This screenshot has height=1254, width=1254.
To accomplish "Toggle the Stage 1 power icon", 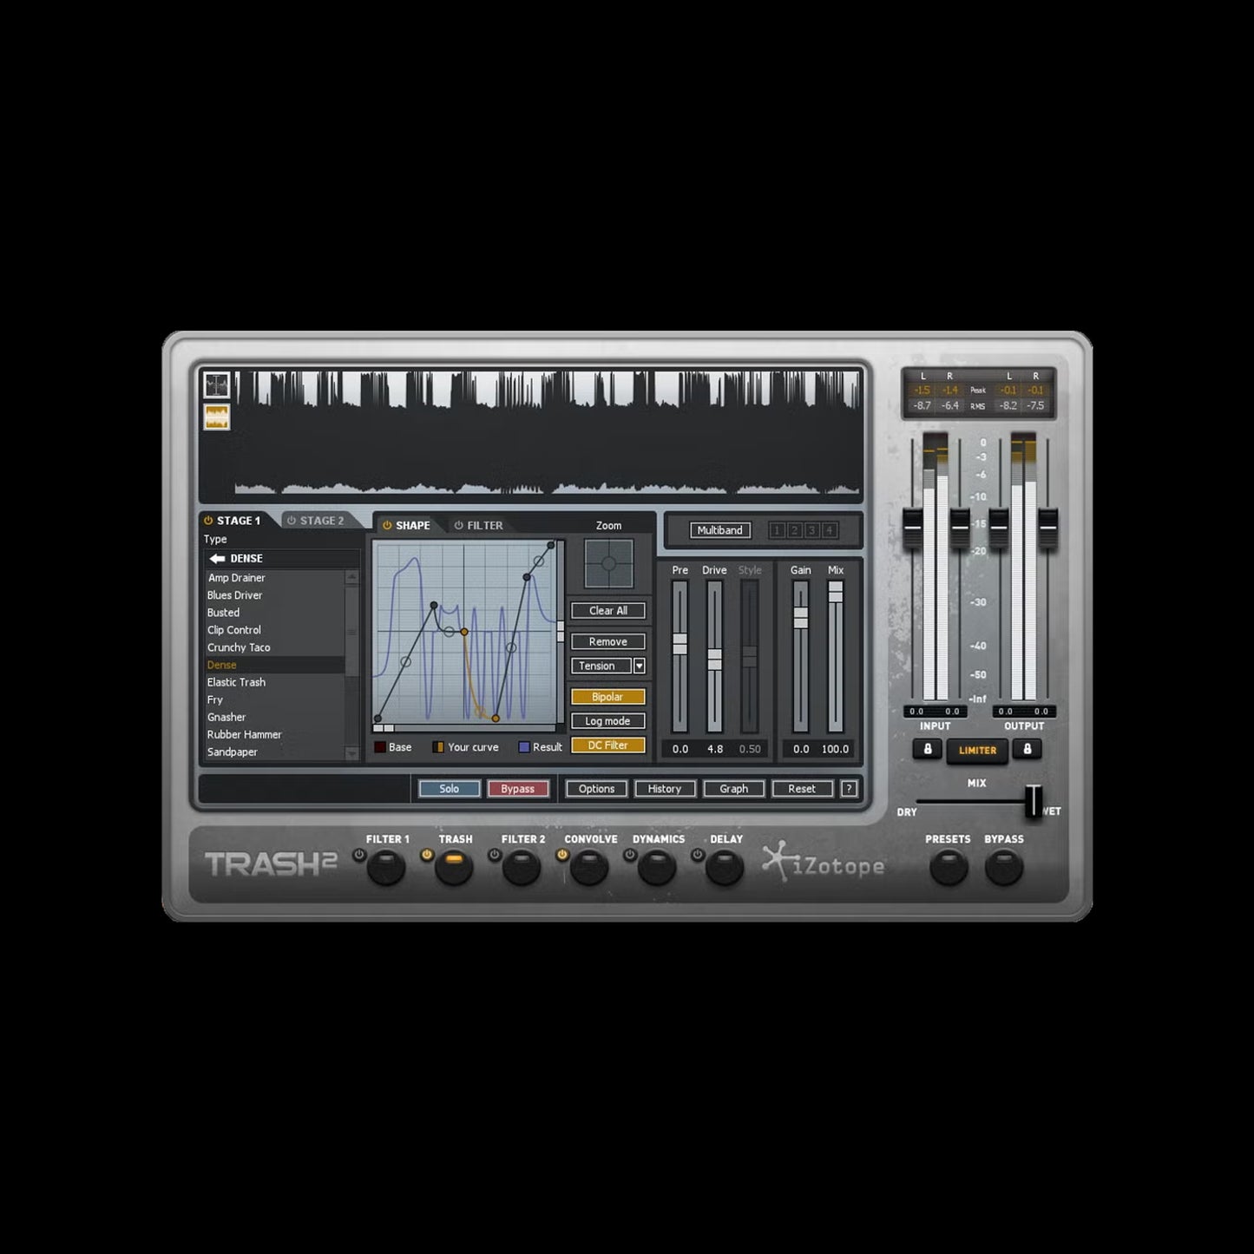I will coord(208,521).
